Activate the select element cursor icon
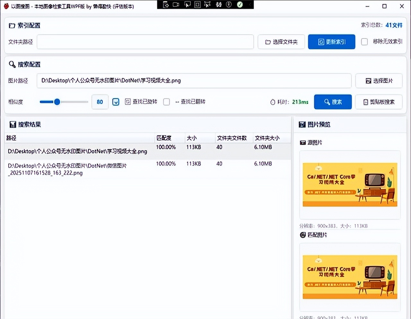Screen dimensions: 411x319 click(x=187, y=4)
